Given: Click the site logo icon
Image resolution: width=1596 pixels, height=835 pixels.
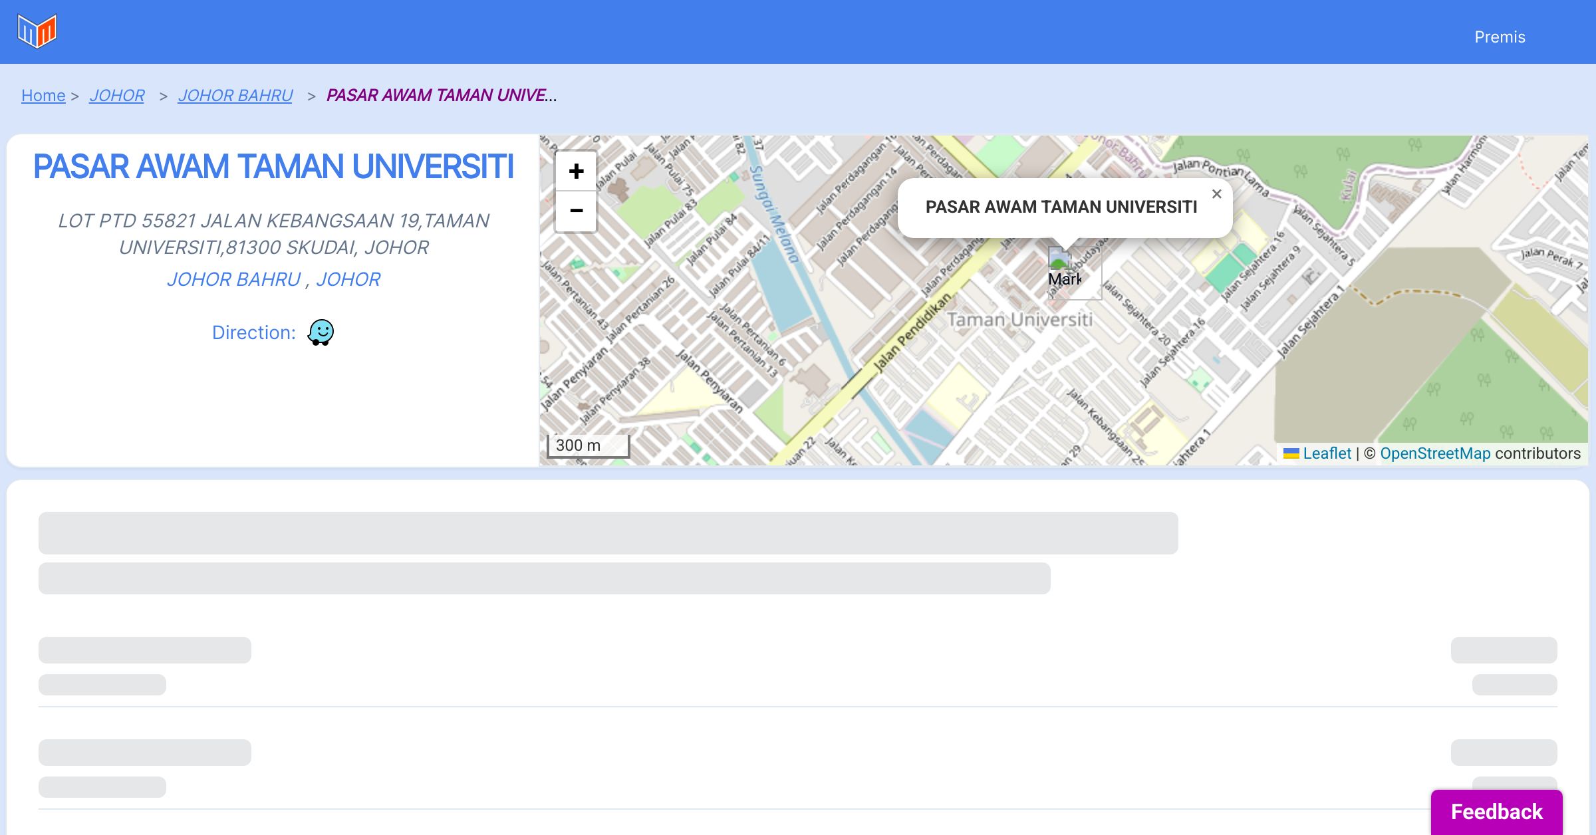Looking at the screenshot, I should pyautogui.click(x=37, y=31).
